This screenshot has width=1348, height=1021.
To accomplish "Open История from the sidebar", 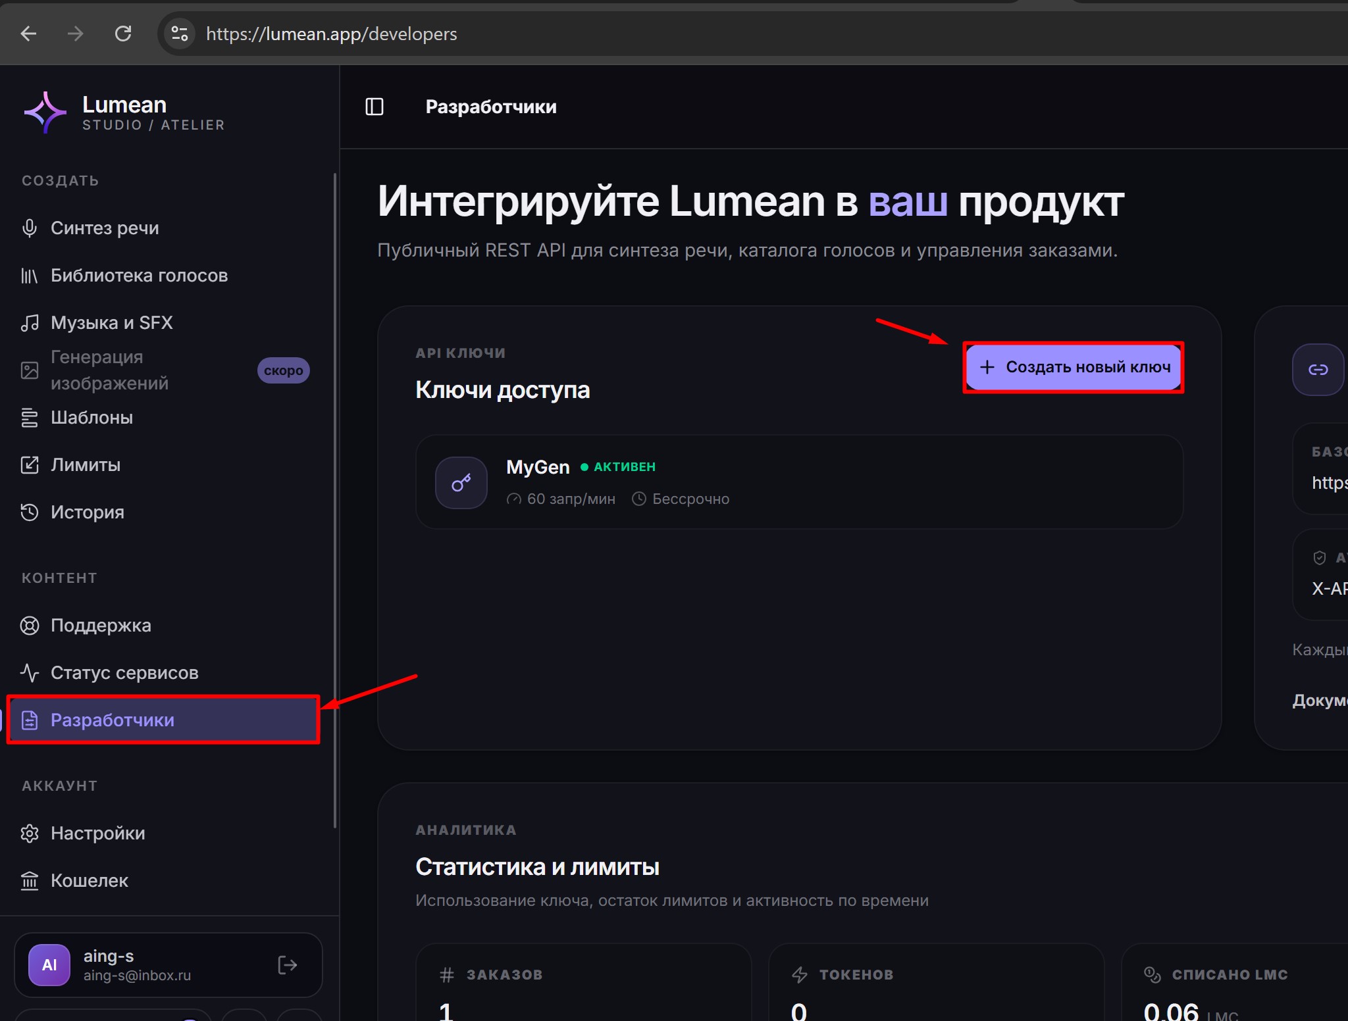I will pos(170,512).
